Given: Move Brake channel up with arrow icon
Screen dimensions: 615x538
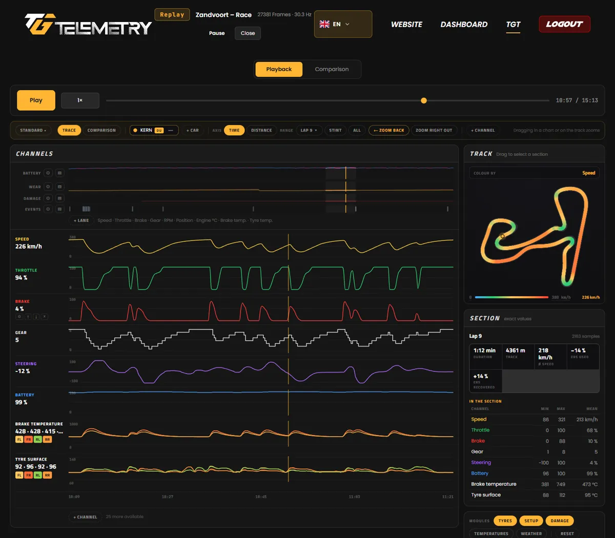Looking at the screenshot, I should pyautogui.click(x=28, y=317).
